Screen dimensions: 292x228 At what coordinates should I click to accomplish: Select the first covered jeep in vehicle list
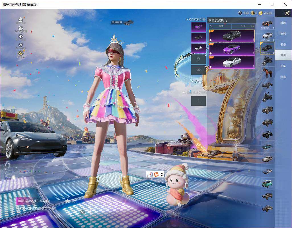click(x=267, y=110)
